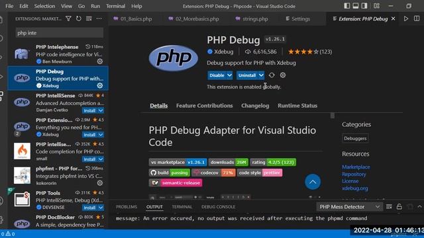Open manage gear for PHP Debug in list

point(100,85)
